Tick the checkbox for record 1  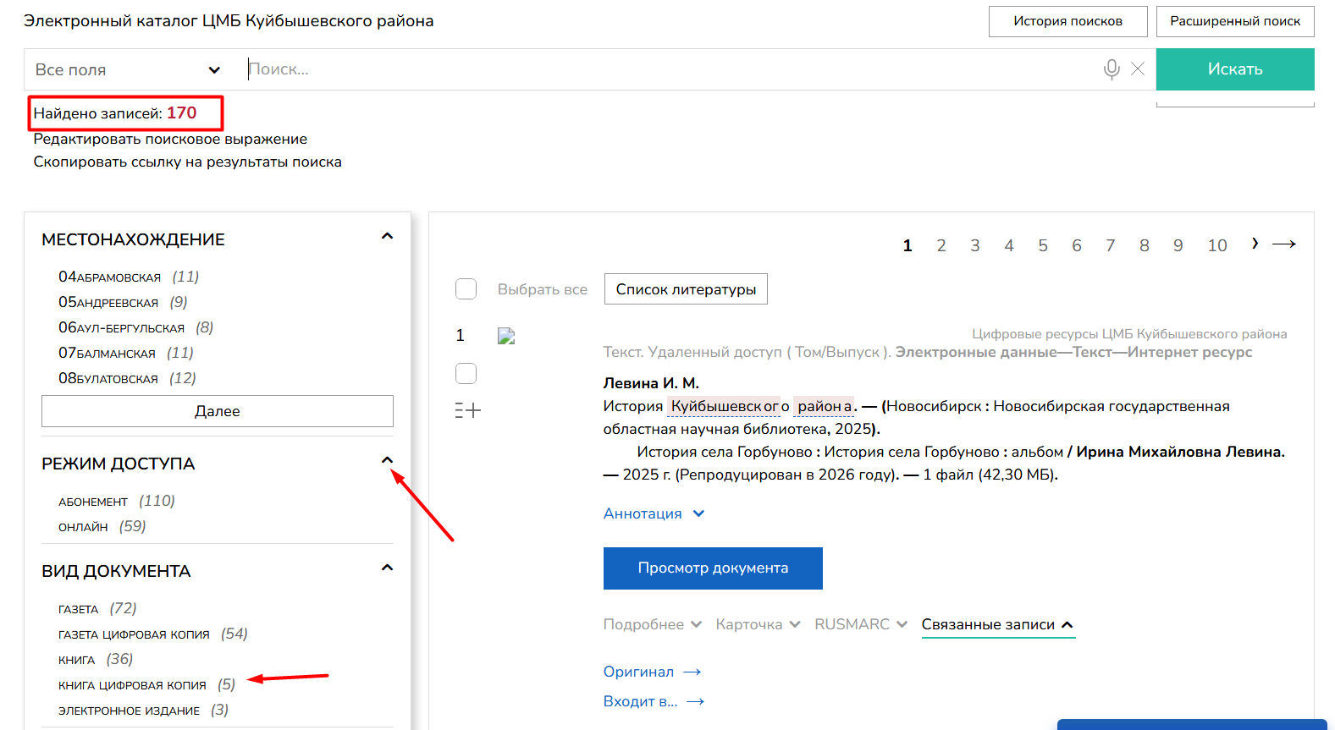pyautogui.click(x=466, y=373)
